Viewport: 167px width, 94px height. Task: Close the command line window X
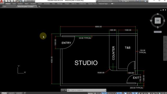(x=63, y=90)
